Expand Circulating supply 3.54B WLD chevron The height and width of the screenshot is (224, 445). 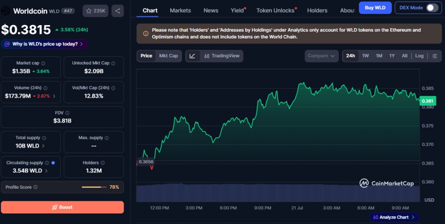click(x=46, y=171)
